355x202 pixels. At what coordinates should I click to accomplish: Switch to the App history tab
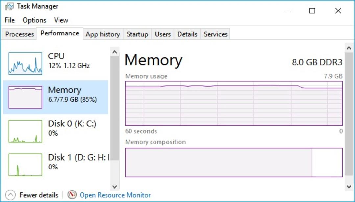click(103, 34)
